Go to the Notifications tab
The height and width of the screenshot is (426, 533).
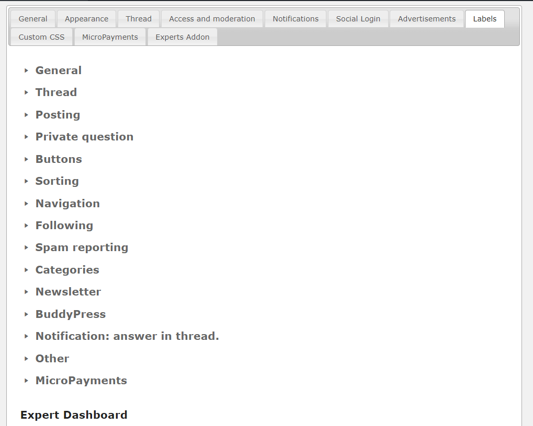tap(296, 19)
